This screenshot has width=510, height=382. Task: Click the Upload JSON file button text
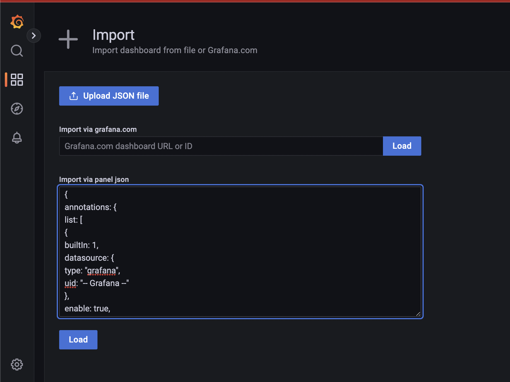pyautogui.click(x=116, y=96)
